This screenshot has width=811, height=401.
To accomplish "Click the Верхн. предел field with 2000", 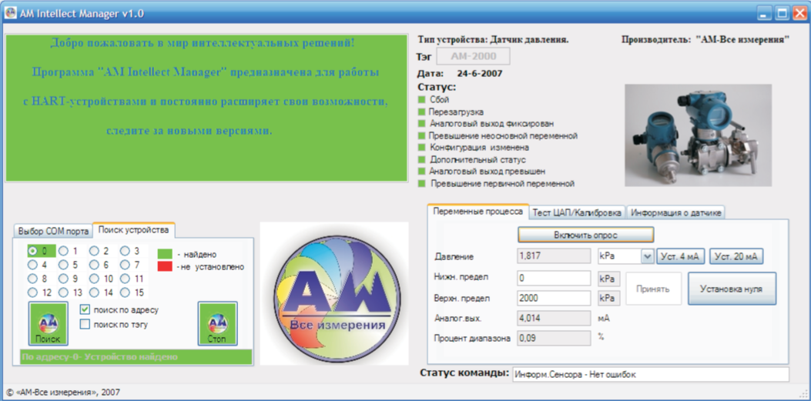I will pyautogui.click(x=554, y=298).
